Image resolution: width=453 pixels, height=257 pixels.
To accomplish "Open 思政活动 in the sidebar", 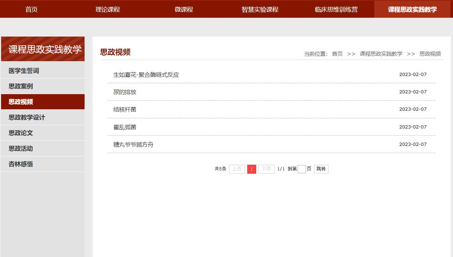I will coord(21,148).
